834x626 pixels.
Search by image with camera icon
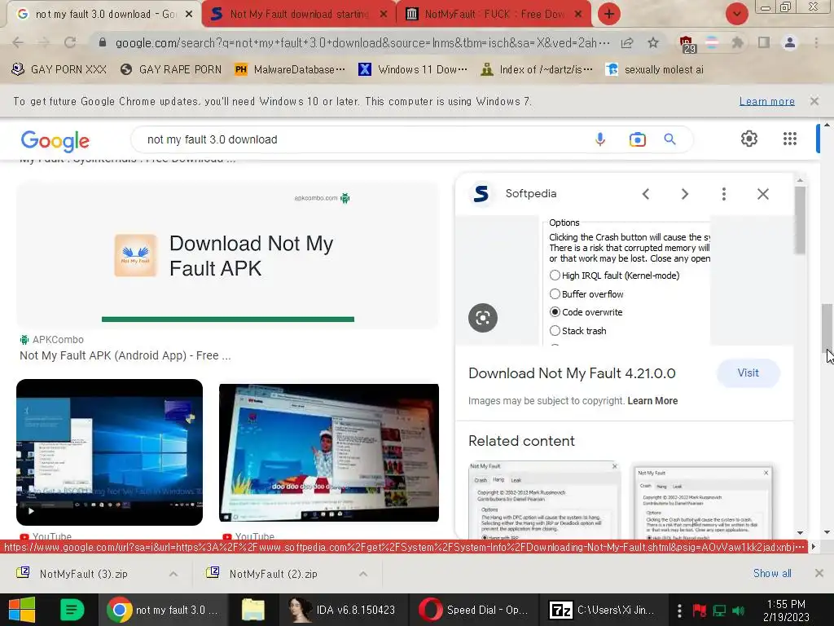pos(637,139)
